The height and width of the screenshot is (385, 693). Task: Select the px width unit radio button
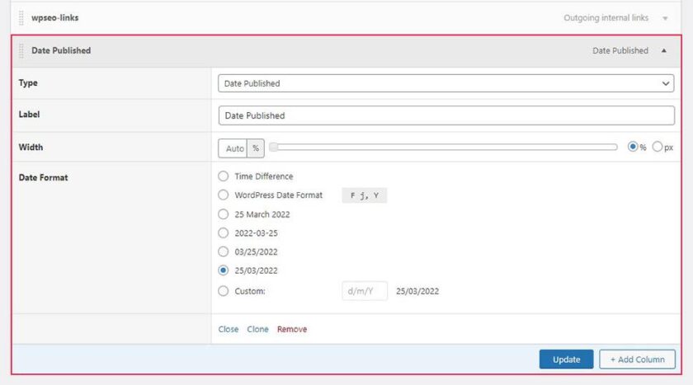tap(658, 148)
